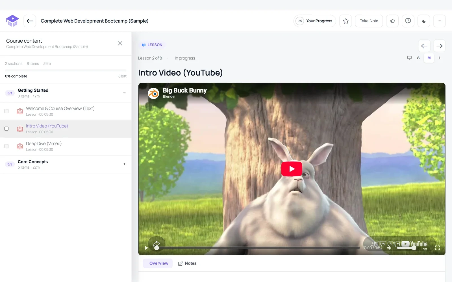Click the Welcome & Course Overview lesson icon
452x282 pixels.
(20, 111)
